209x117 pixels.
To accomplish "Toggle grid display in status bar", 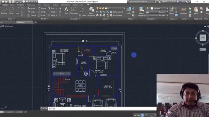I will [x=142, y=115].
